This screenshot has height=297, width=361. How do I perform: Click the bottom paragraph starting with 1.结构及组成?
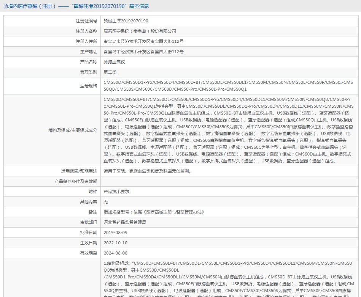(229, 279)
